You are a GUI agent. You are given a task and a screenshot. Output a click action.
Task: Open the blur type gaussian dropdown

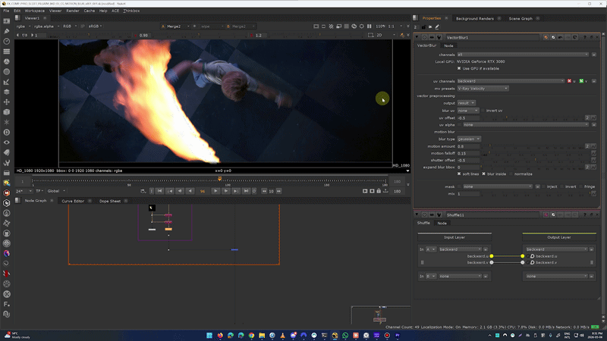click(x=469, y=139)
